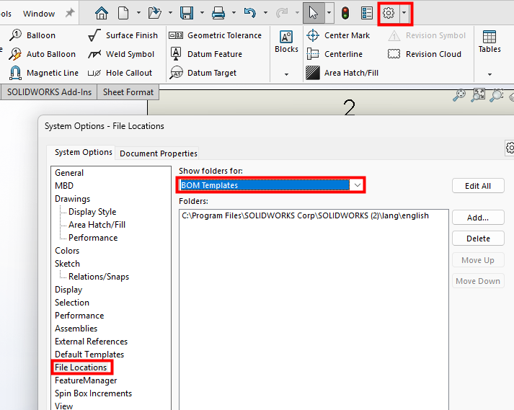
Task: Open a file using the Open icon
Action: (154, 13)
